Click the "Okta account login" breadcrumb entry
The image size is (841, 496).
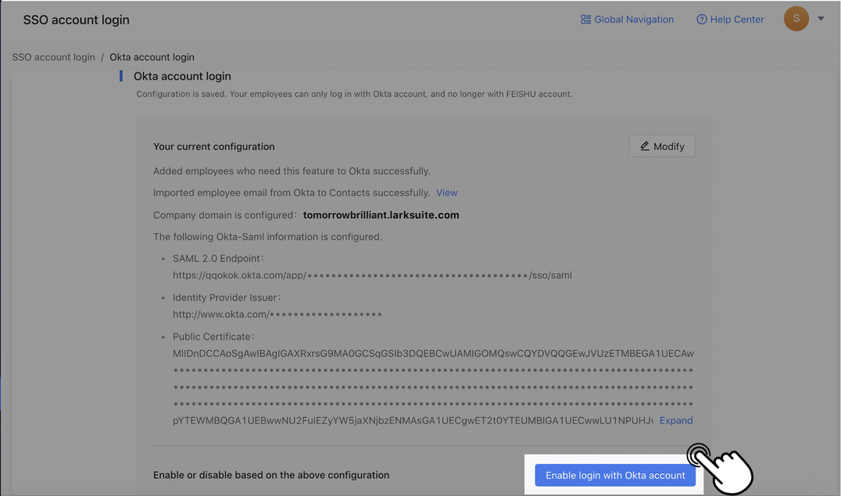tap(151, 56)
